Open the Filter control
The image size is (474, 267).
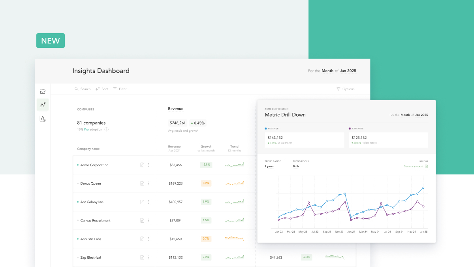[120, 89]
